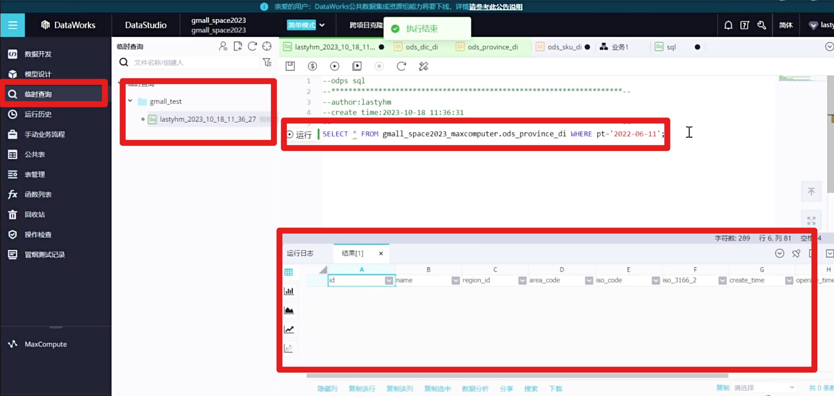Click the advanced run (run with parameters) icon

(357, 66)
